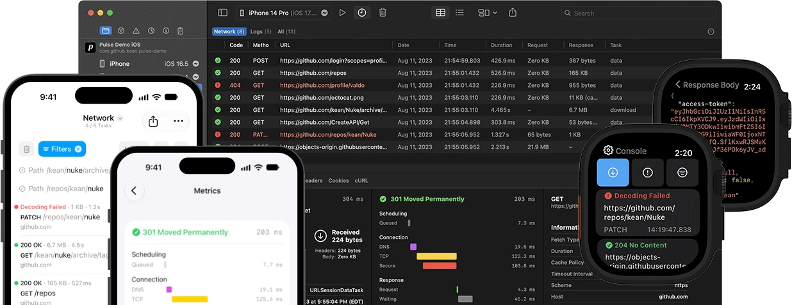Viewport: 792px width, 305px height.
Task: Click the red 404 error status icon
Action: click(x=218, y=85)
